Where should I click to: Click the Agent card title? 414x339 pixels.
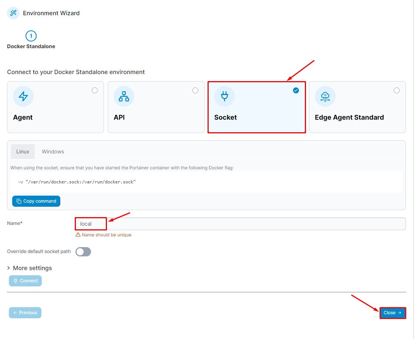[23, 117]
